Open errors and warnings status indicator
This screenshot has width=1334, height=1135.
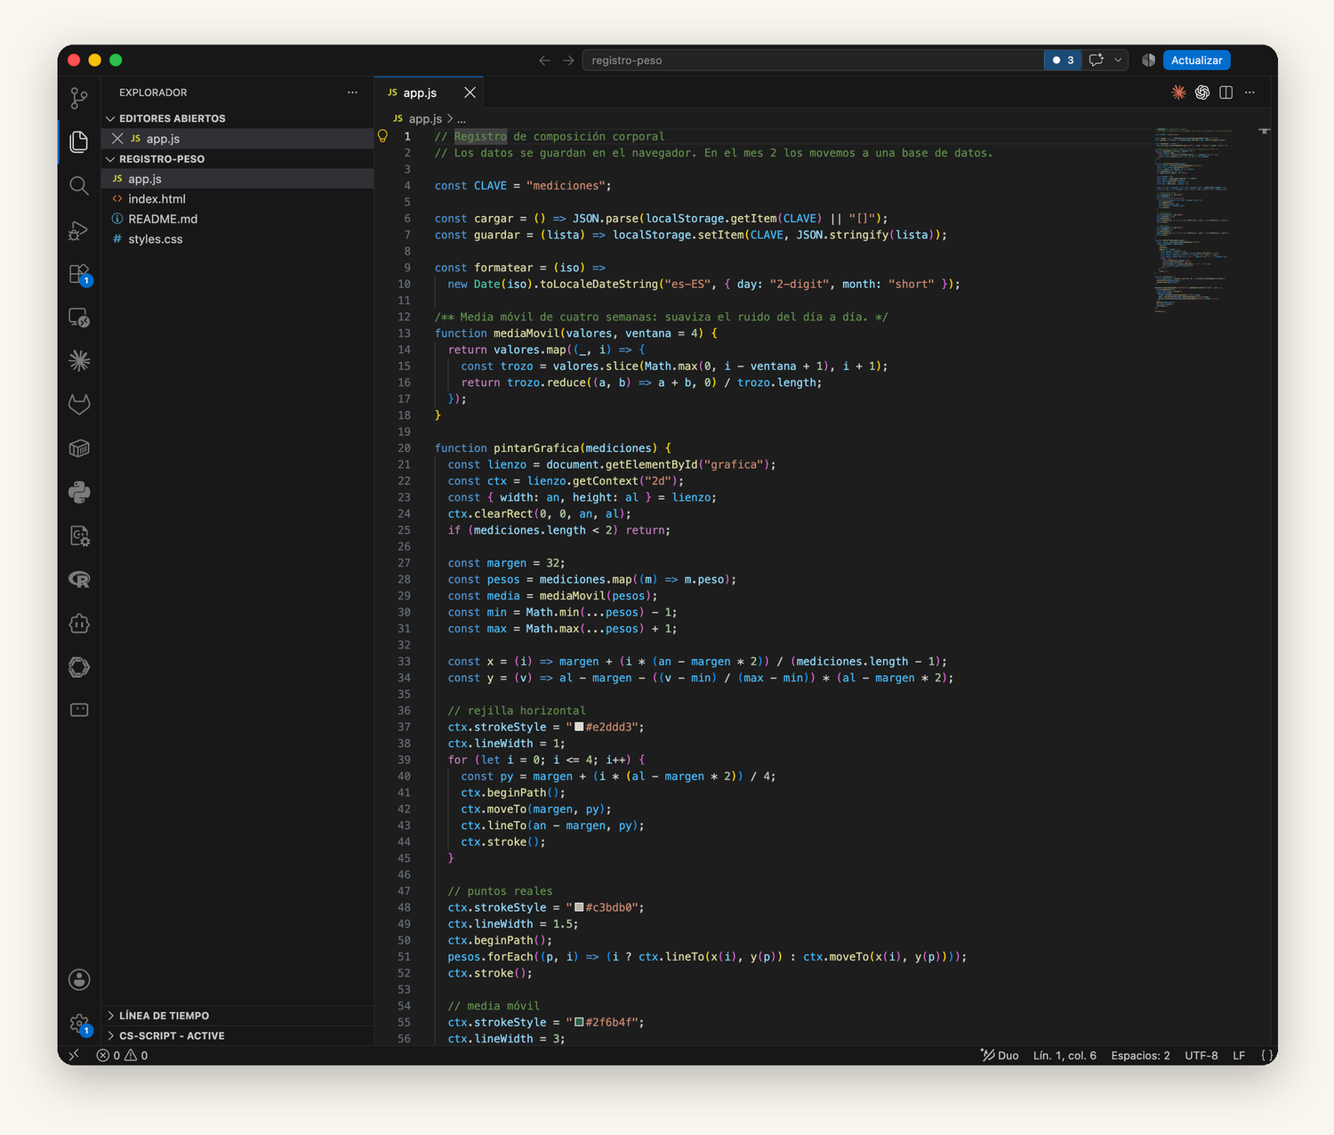(123, 1055)
